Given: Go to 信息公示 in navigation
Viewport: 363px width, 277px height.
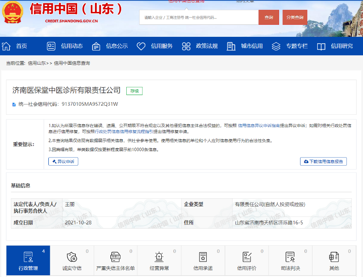Looking at the screenshot, I should pyautogui.click(x=117, y=46).
